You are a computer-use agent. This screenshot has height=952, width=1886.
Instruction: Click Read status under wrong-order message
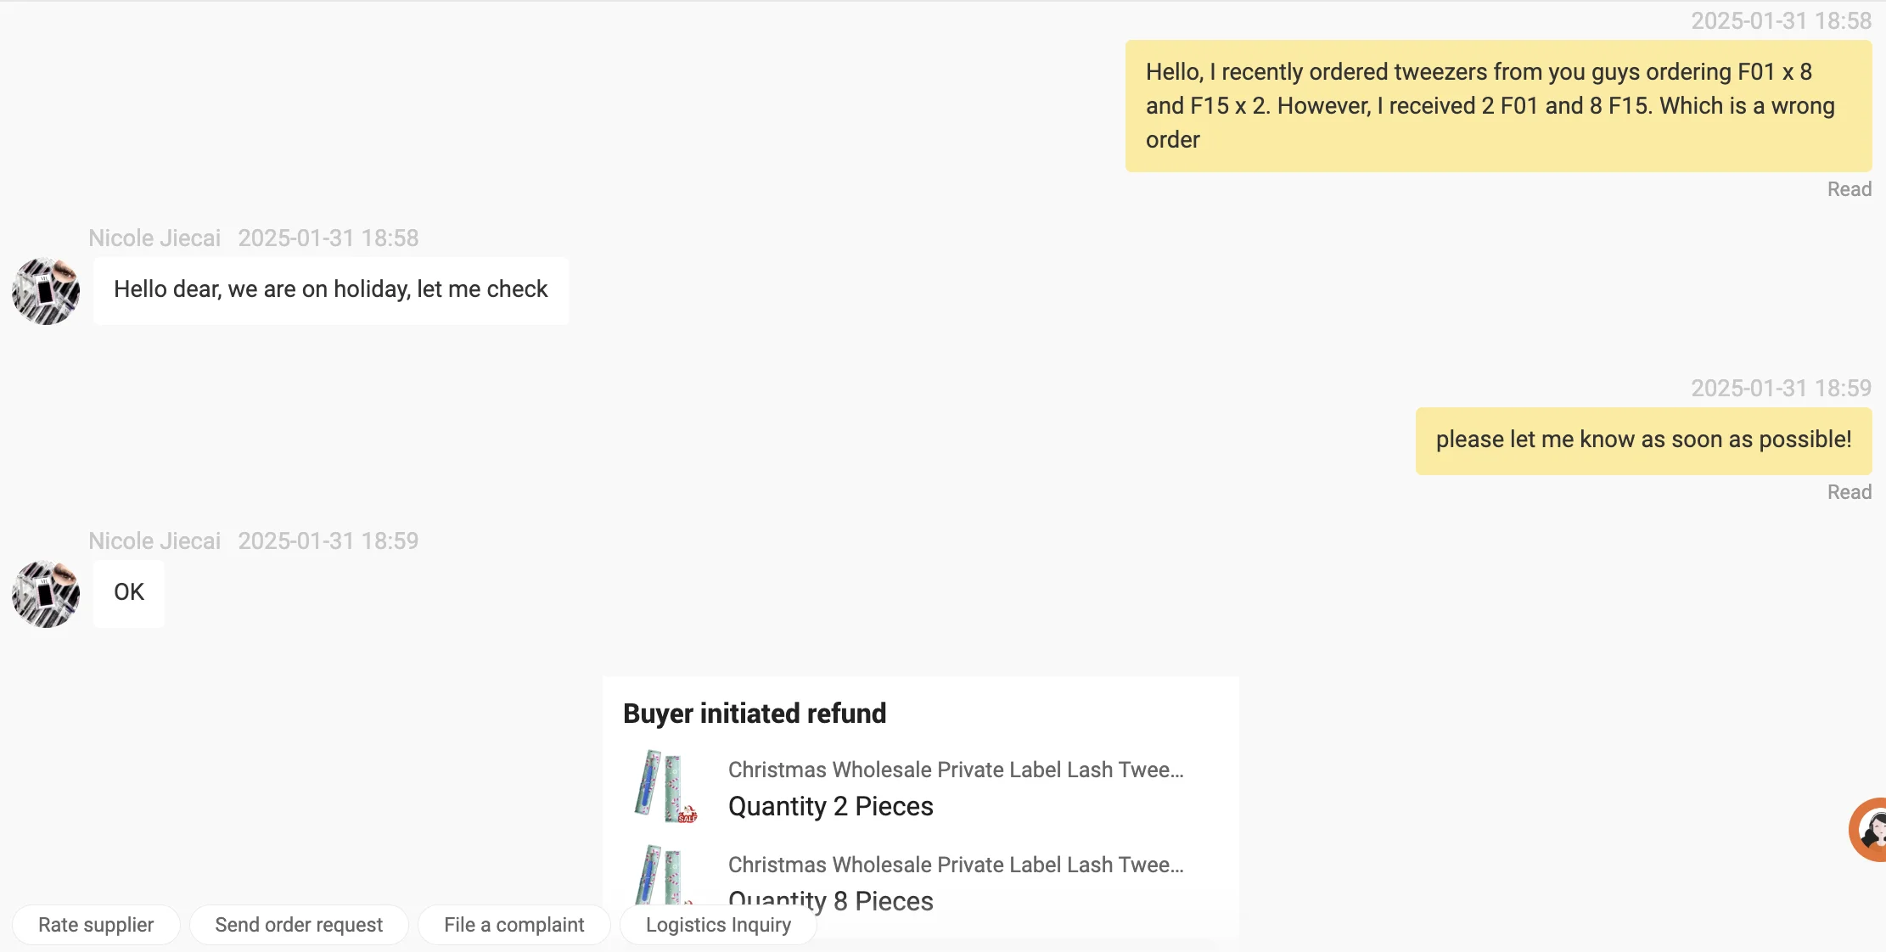[1849, 190]
